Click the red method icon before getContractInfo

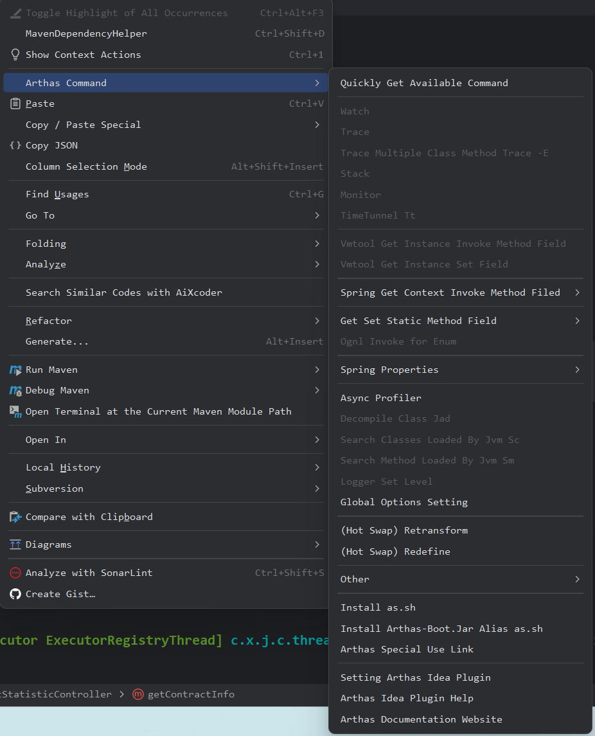pyautogui.click(x=138, y=694)
